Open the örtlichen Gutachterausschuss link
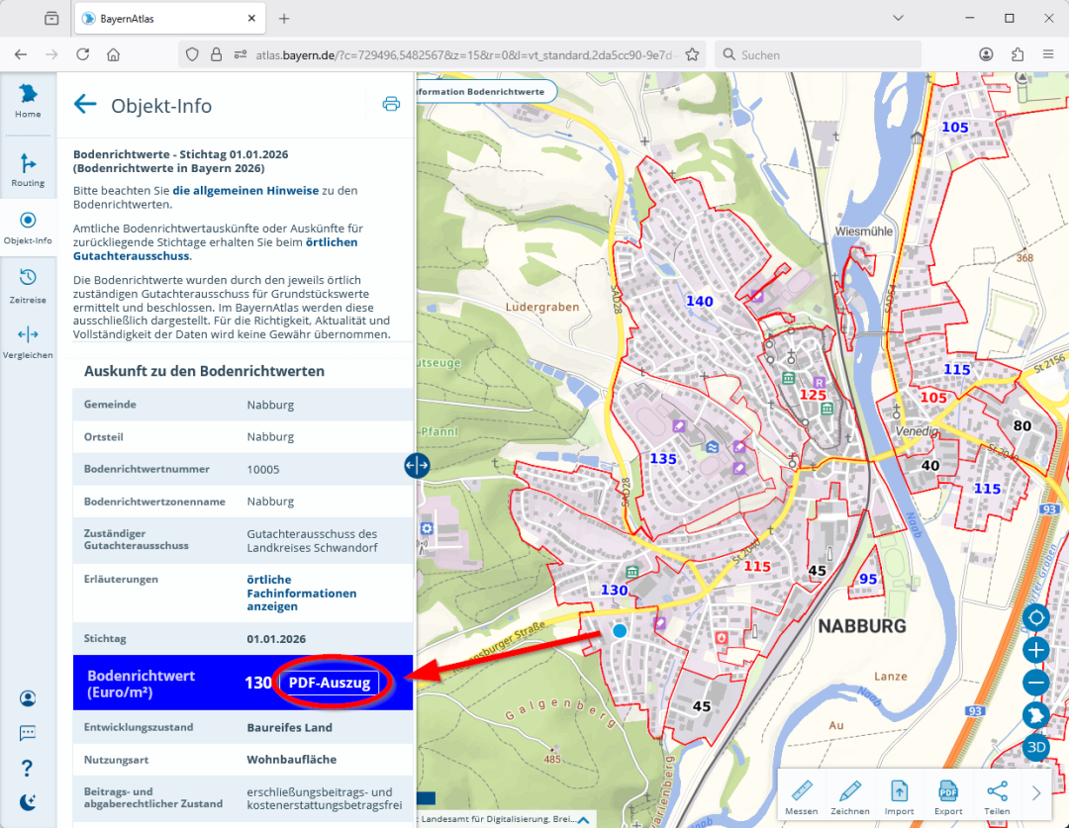1069x828 pixels. point(216,248)
